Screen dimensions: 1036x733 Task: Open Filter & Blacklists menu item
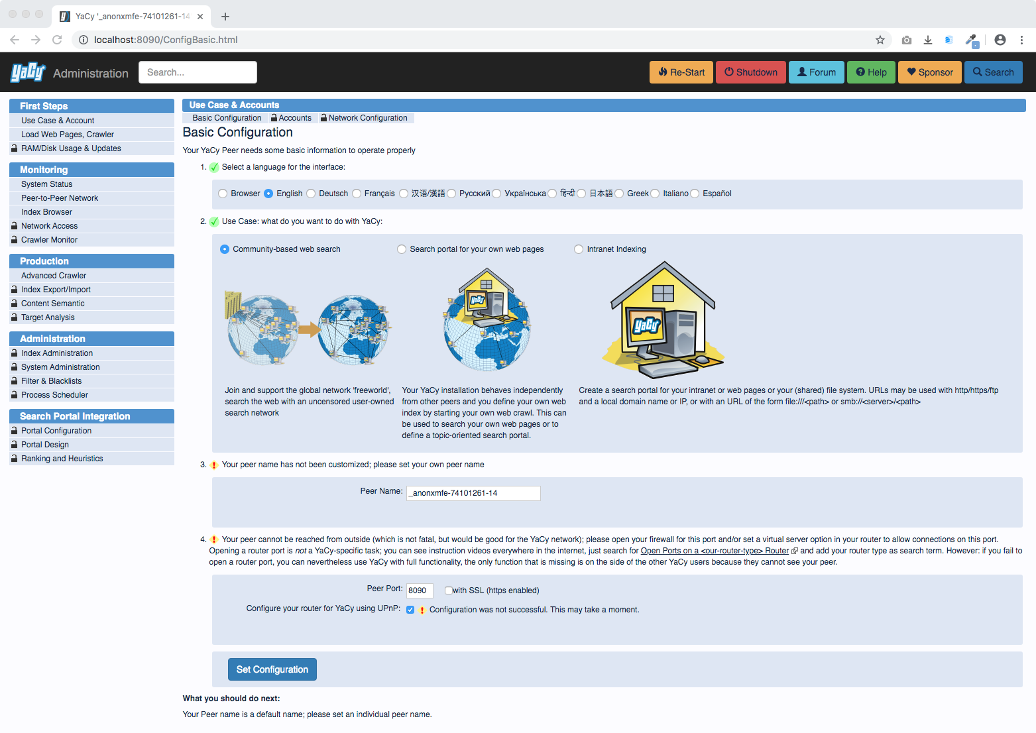coord(91,381)
